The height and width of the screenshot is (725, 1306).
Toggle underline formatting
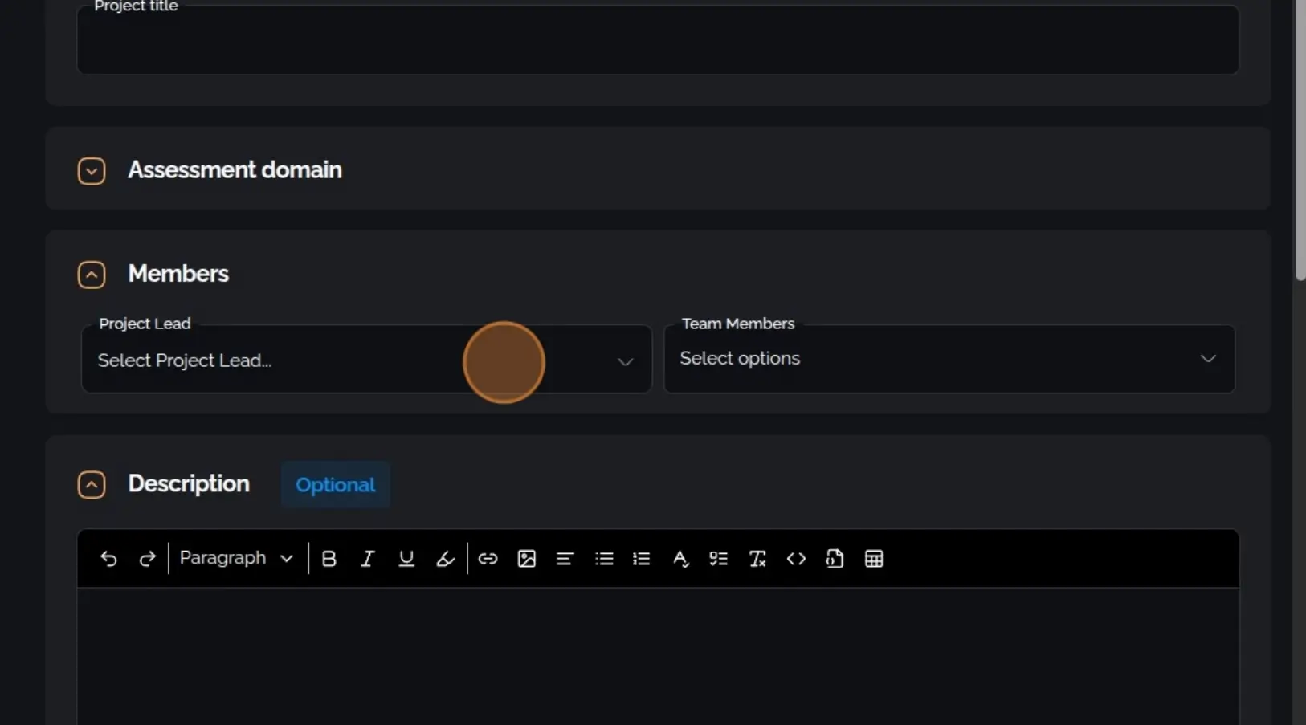click(406, 559)
